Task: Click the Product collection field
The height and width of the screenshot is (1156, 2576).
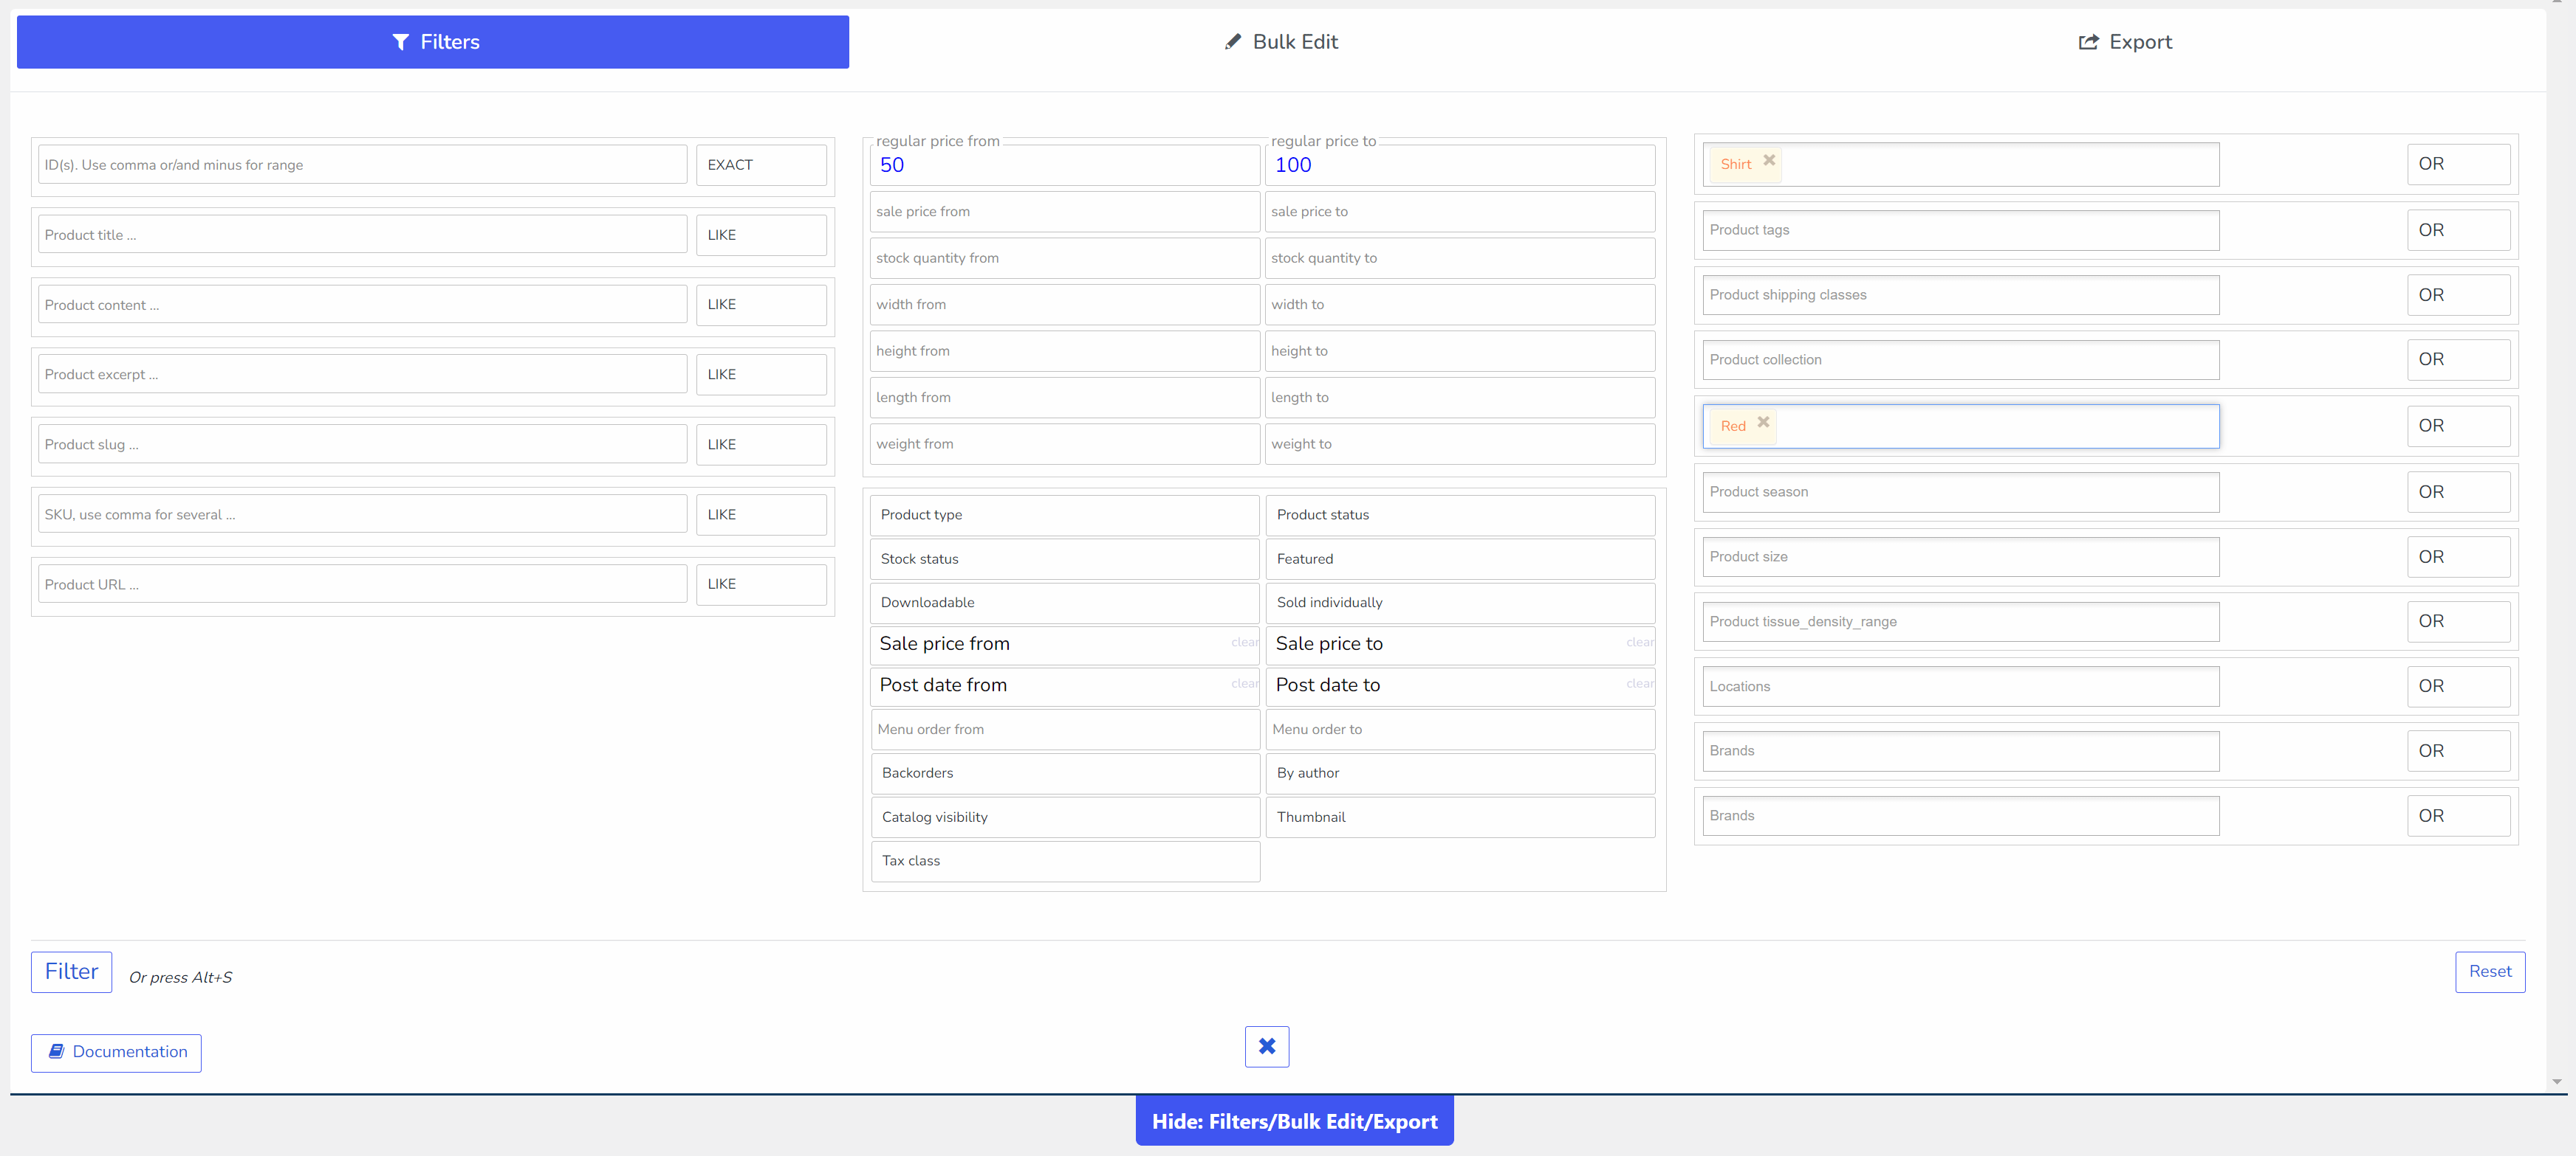Action: click(1960, 360)
